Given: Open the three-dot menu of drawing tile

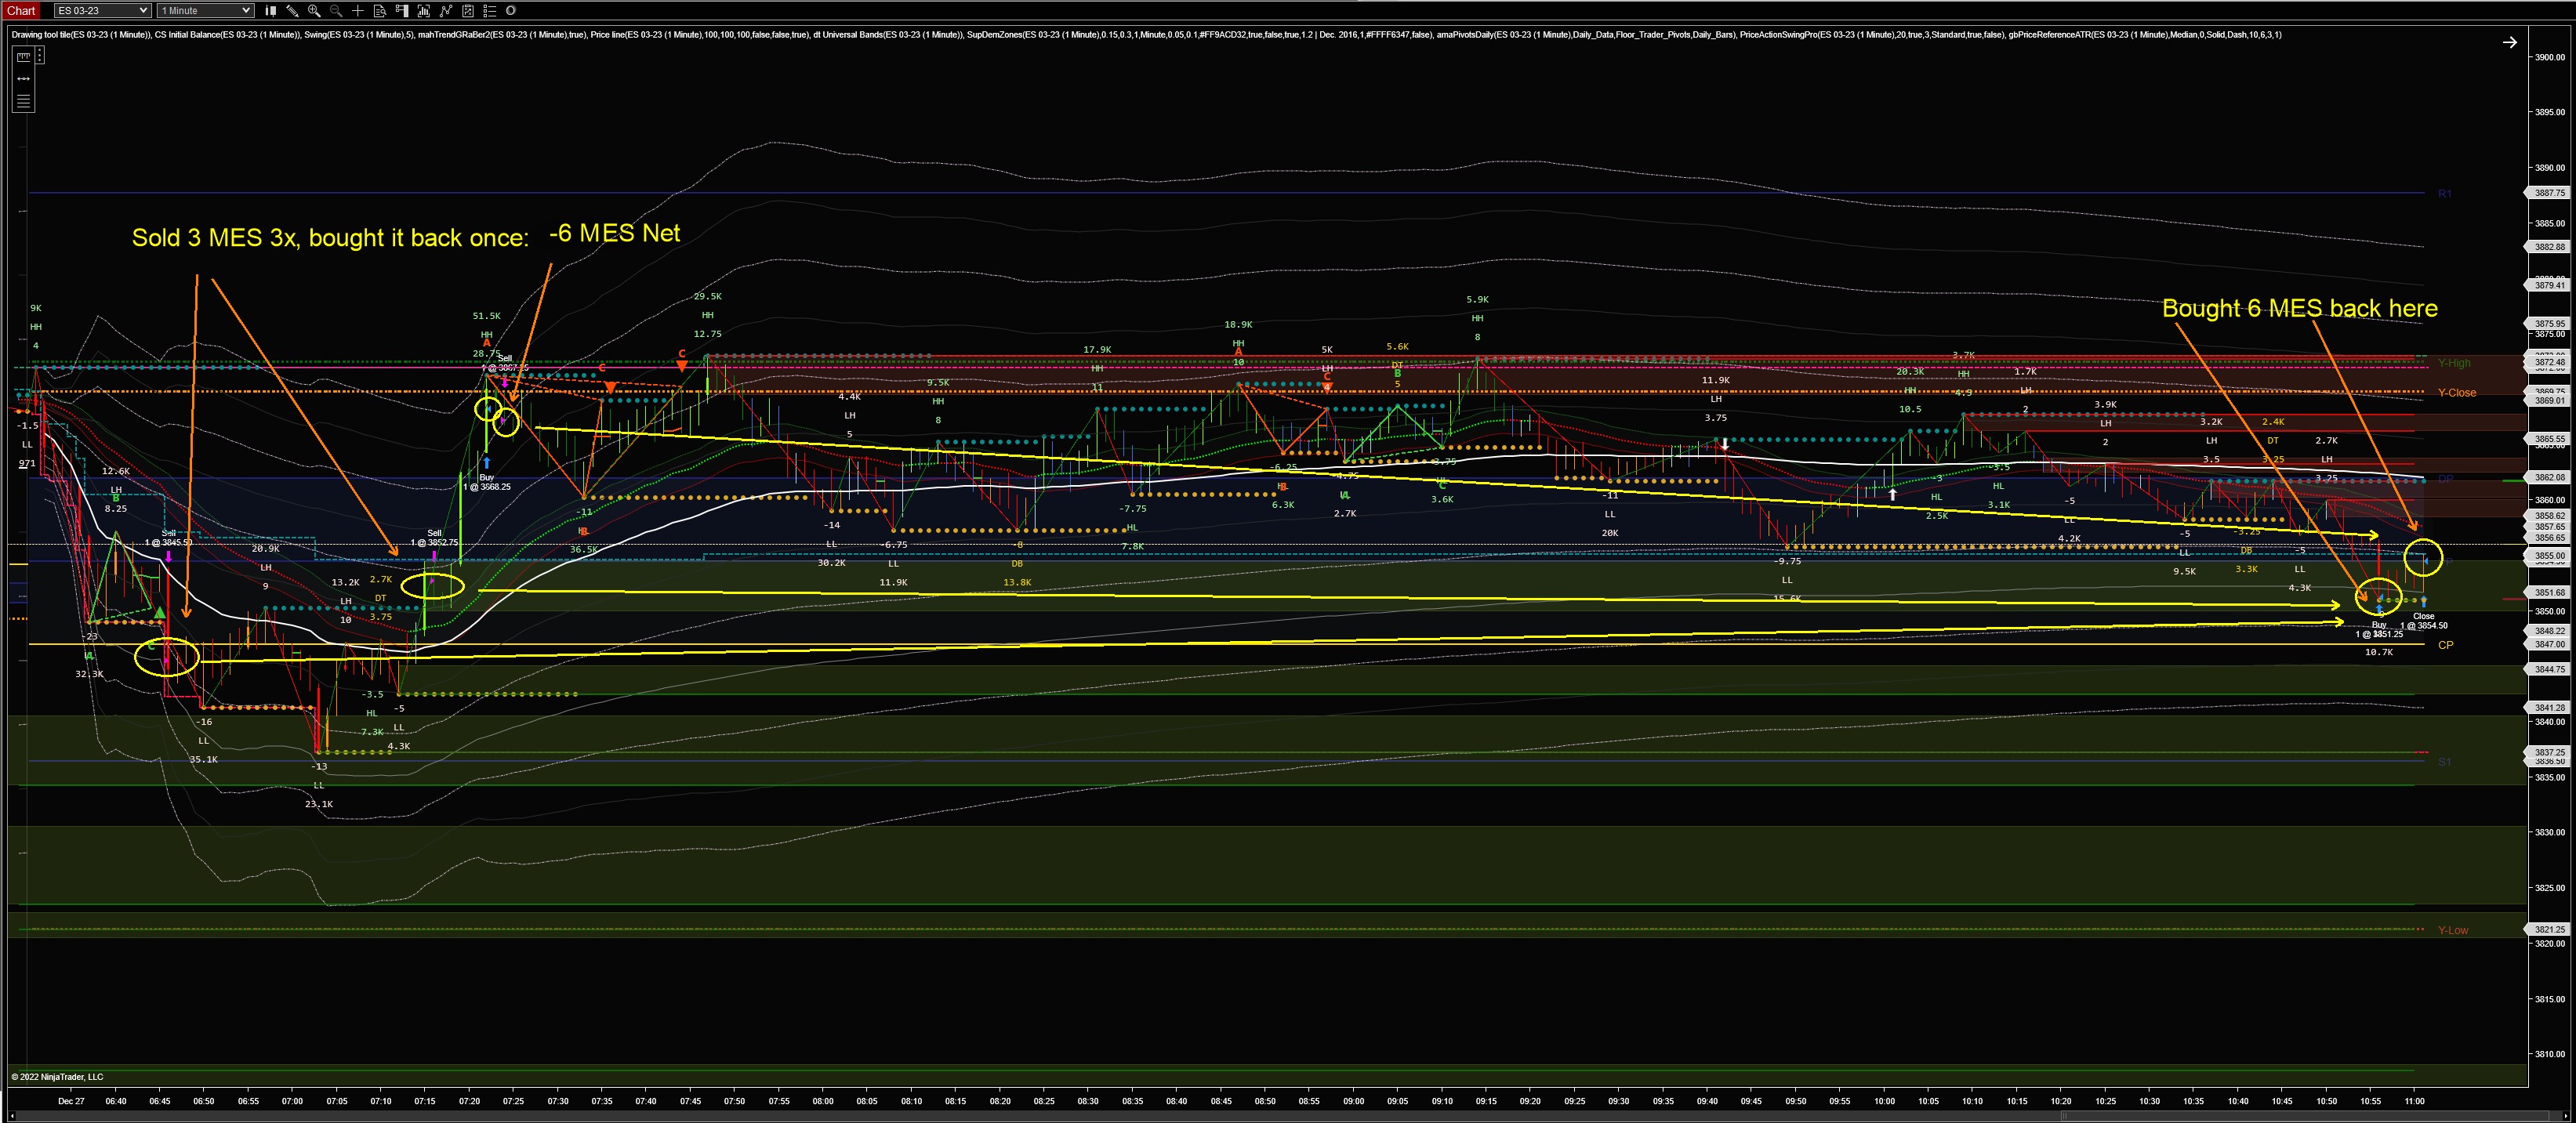Looking at the screenshot, I should point(40,56).
